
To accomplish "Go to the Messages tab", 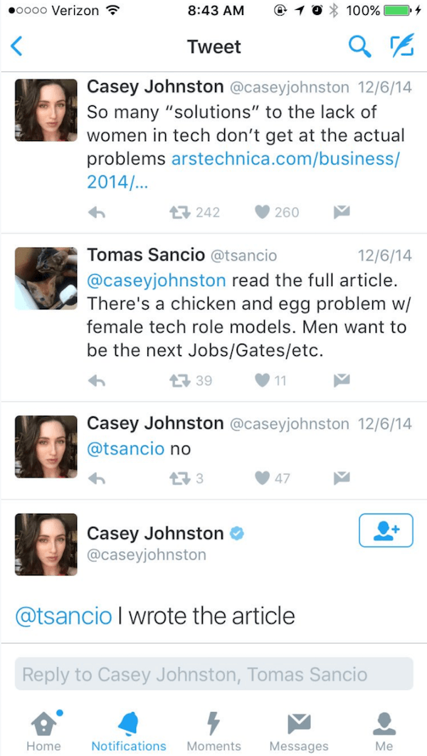I will [x=299, y=730].
